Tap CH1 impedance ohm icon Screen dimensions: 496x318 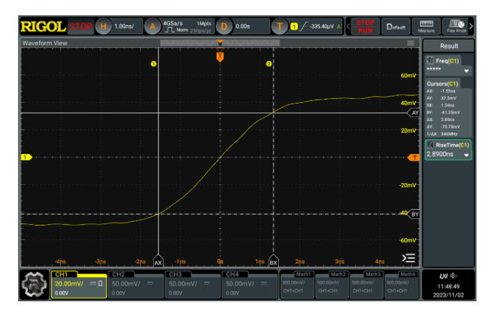coord(100,283)
